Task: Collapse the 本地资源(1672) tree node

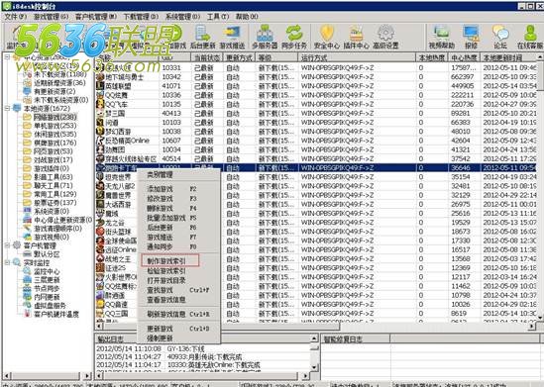Action: click(x=7, y=108)
